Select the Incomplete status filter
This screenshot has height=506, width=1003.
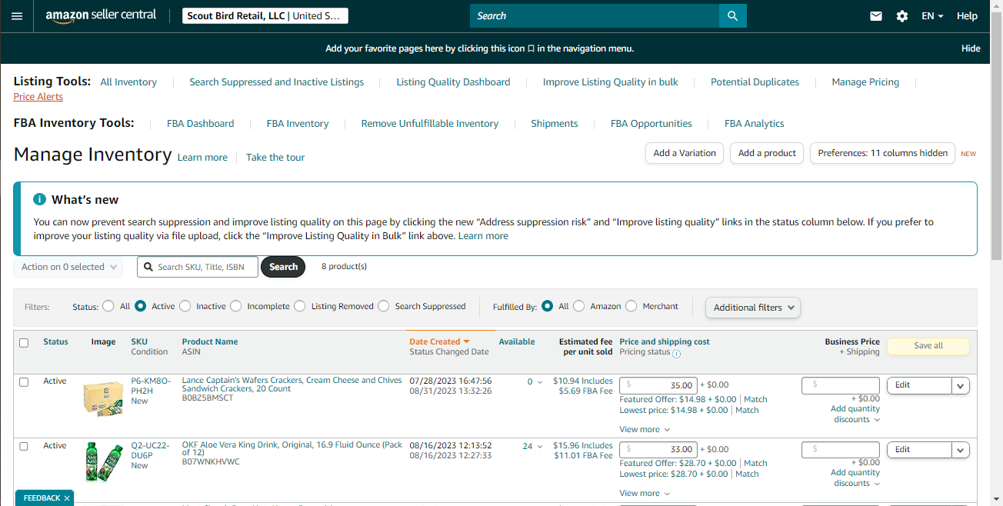pos(236,306)
